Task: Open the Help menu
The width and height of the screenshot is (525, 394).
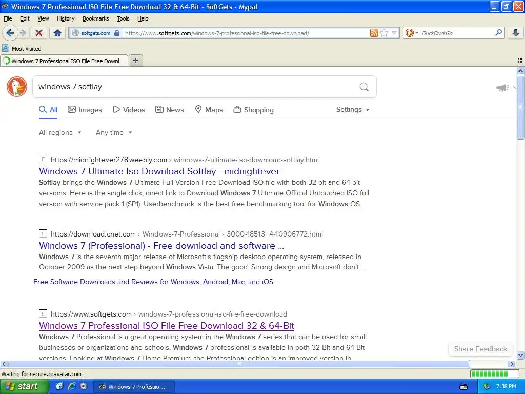Action: 143,18
